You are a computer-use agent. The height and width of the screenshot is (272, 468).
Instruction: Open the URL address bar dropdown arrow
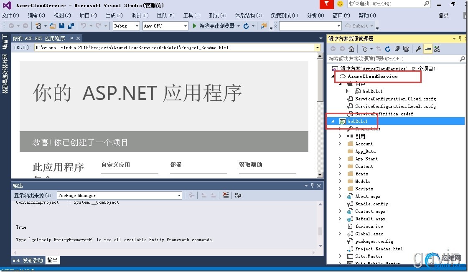317,47
